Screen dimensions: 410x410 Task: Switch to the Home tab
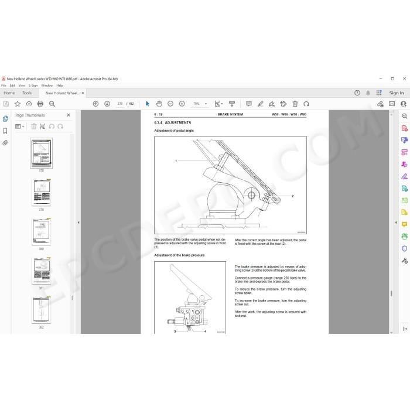pyautogui.click(x=9, y=93)
